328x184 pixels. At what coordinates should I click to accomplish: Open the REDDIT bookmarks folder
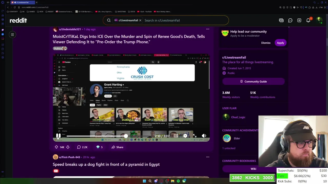tap(49, 11)
